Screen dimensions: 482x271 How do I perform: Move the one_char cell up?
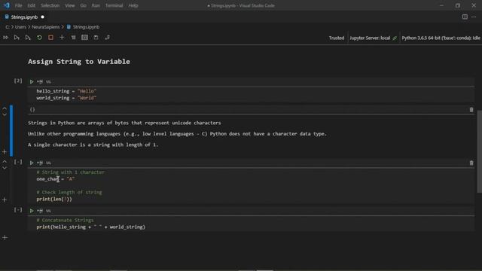pyautogui.click(x=5, y=162)
